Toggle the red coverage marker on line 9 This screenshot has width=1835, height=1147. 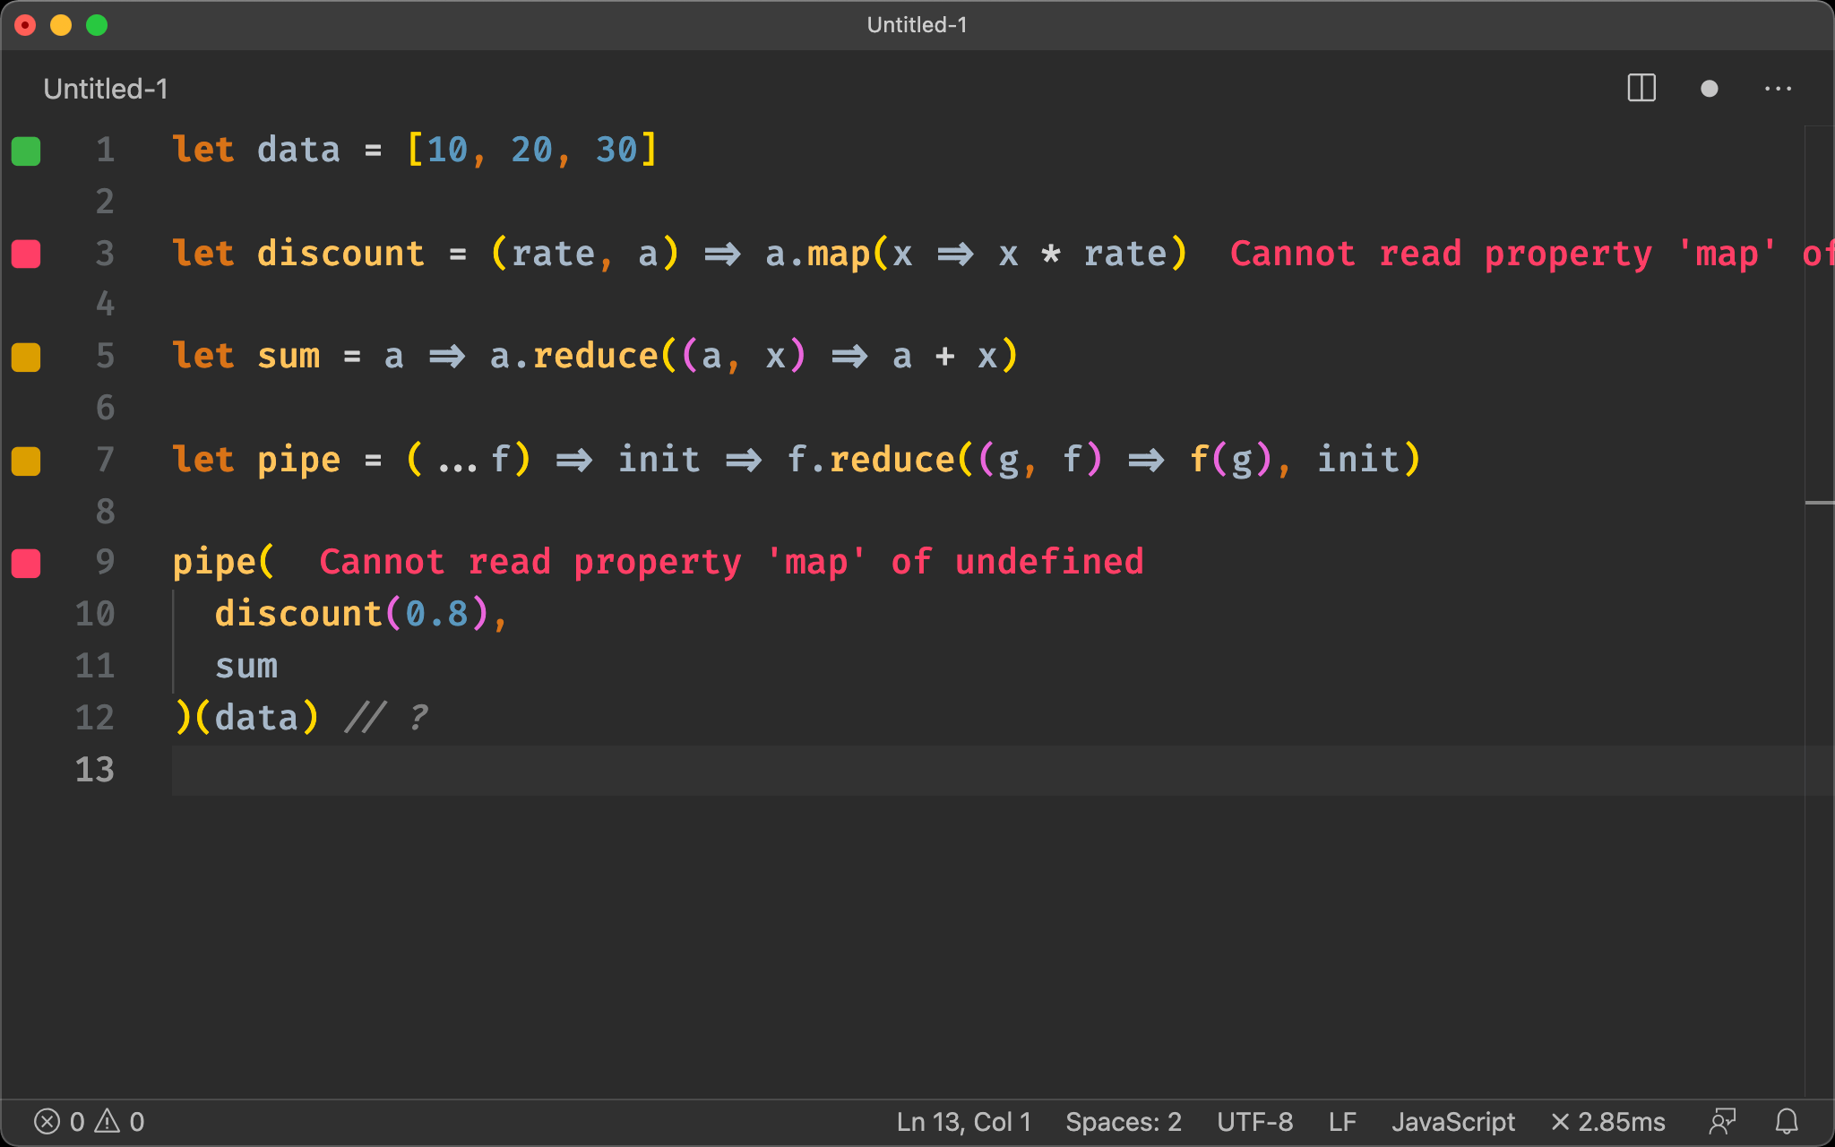coord(26,564)
